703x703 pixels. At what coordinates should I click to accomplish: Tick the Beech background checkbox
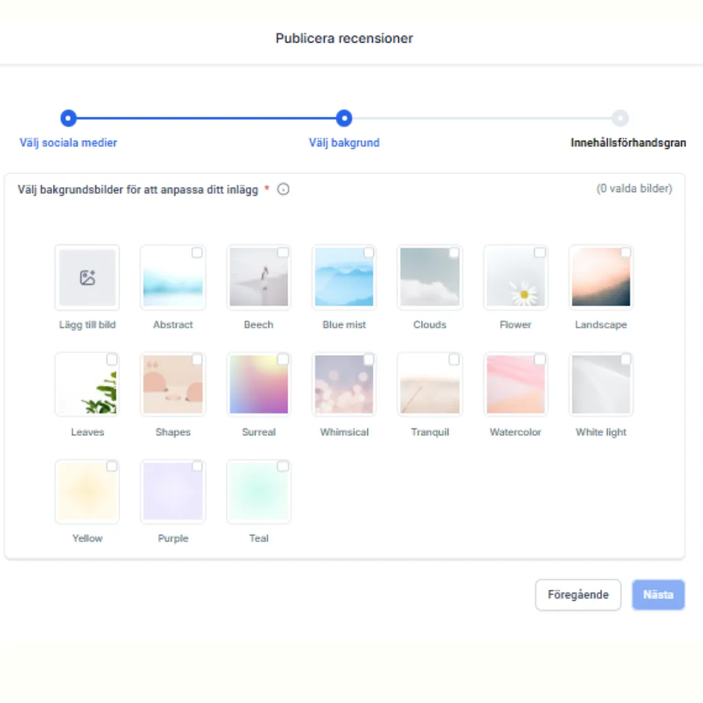click(283, 253)
